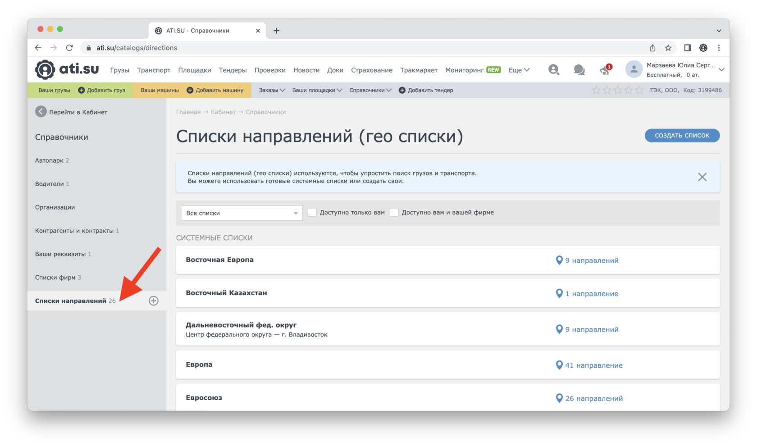
Task: Click the ATI extension icon in browser toolbar
Action: [x=703, y=48]
